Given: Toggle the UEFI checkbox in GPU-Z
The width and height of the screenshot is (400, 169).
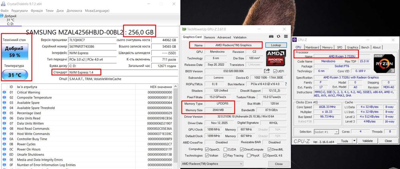Looking at the screenshot, I should click(x=275, y=71).
